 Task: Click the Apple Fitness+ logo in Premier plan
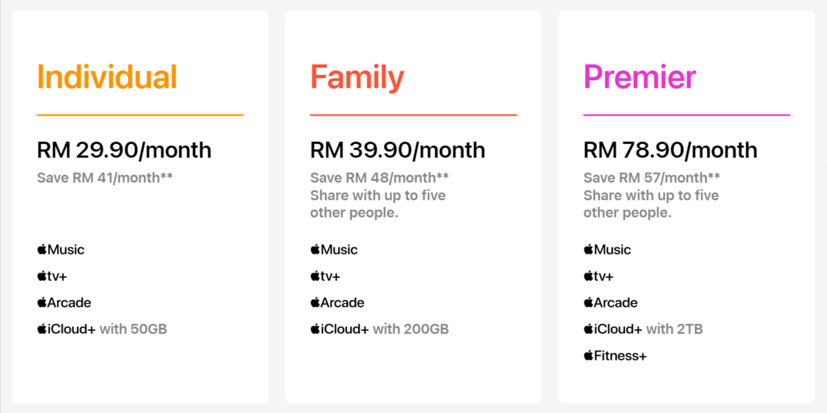coord(615,356)
